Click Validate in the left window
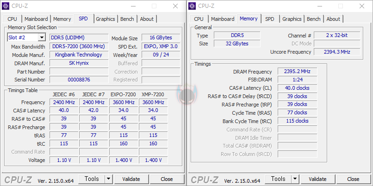Screen dimensions: 373x186 coord(131,179)
